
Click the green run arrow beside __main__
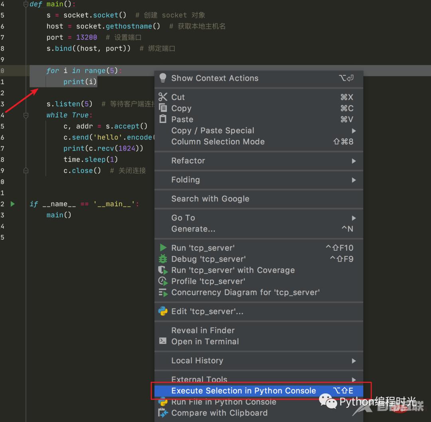(12, 204)
